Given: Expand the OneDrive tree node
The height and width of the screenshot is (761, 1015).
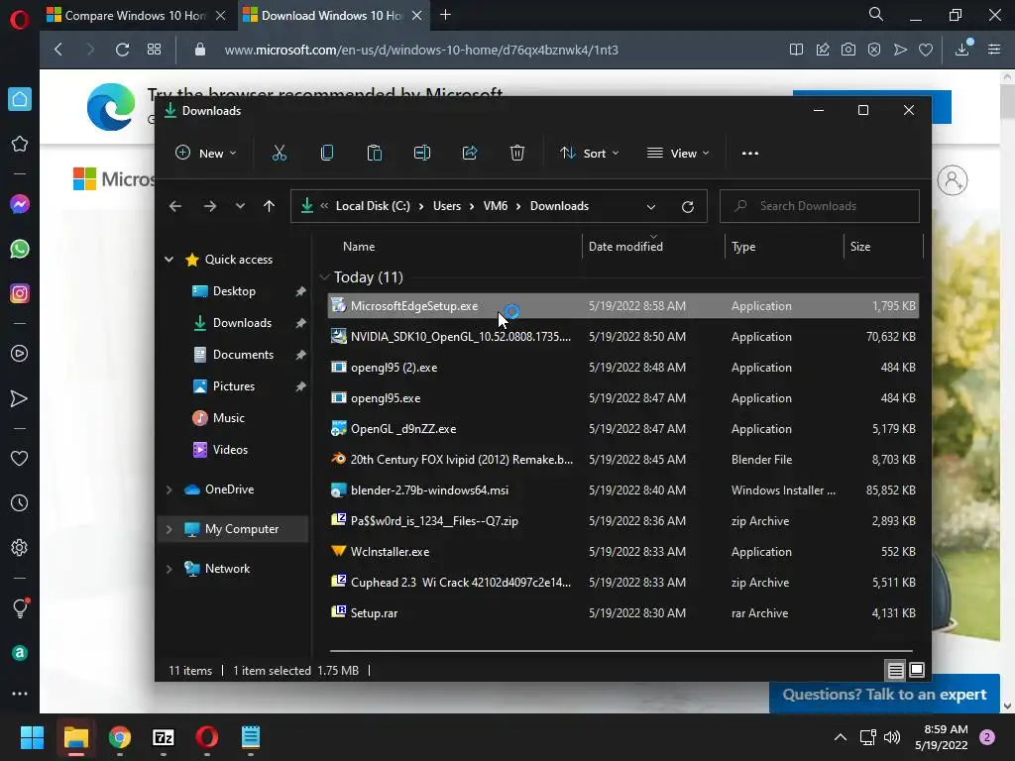Looking at the screenshot, I should (x=169, y=489).
